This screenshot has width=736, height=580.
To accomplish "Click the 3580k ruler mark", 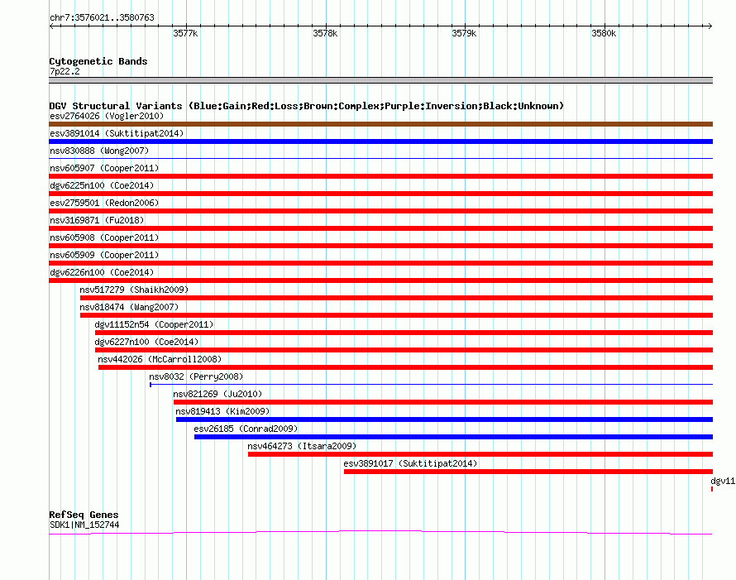I will pos(604,33).
